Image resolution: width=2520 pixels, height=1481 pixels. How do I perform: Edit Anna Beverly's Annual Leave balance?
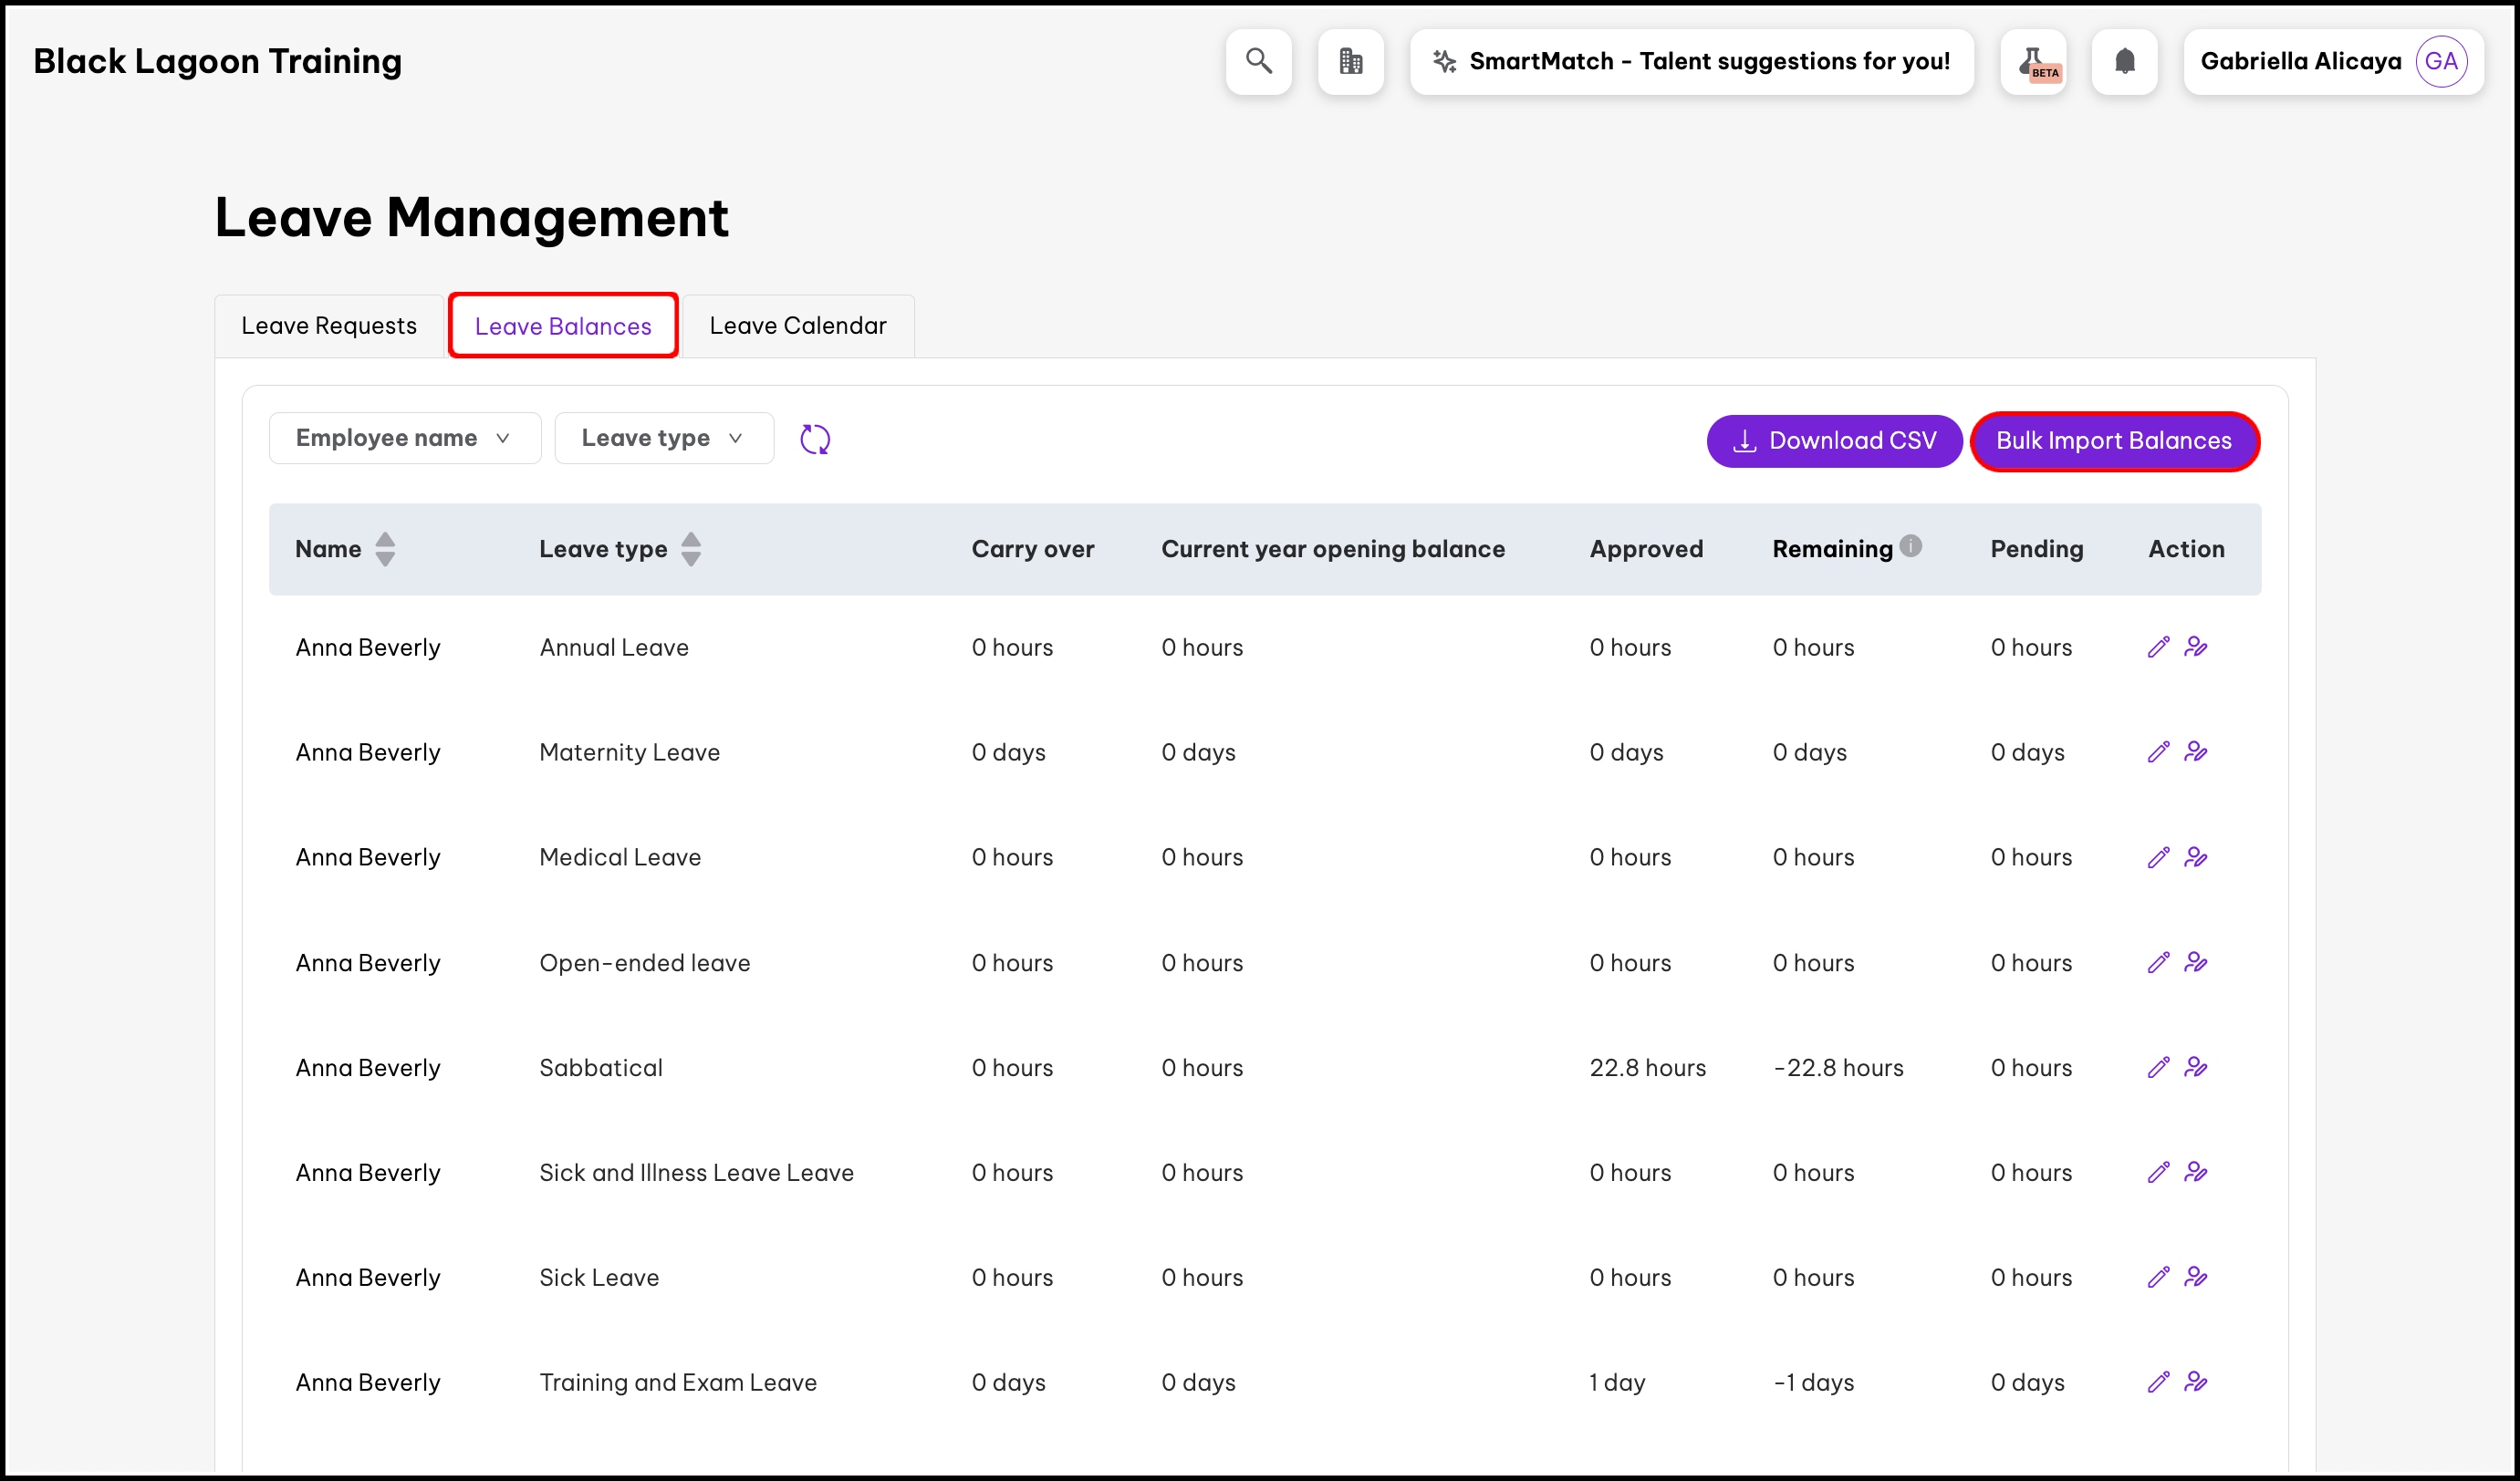pos(2158,647)
